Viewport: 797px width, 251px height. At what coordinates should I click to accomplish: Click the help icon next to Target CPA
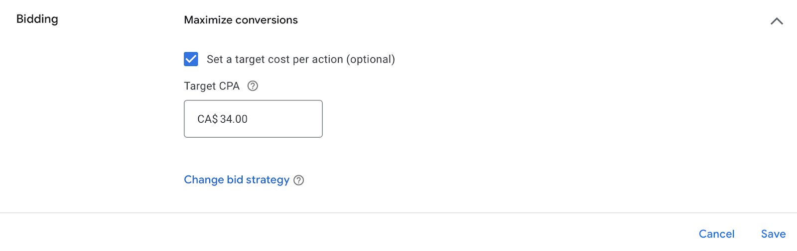253,86
